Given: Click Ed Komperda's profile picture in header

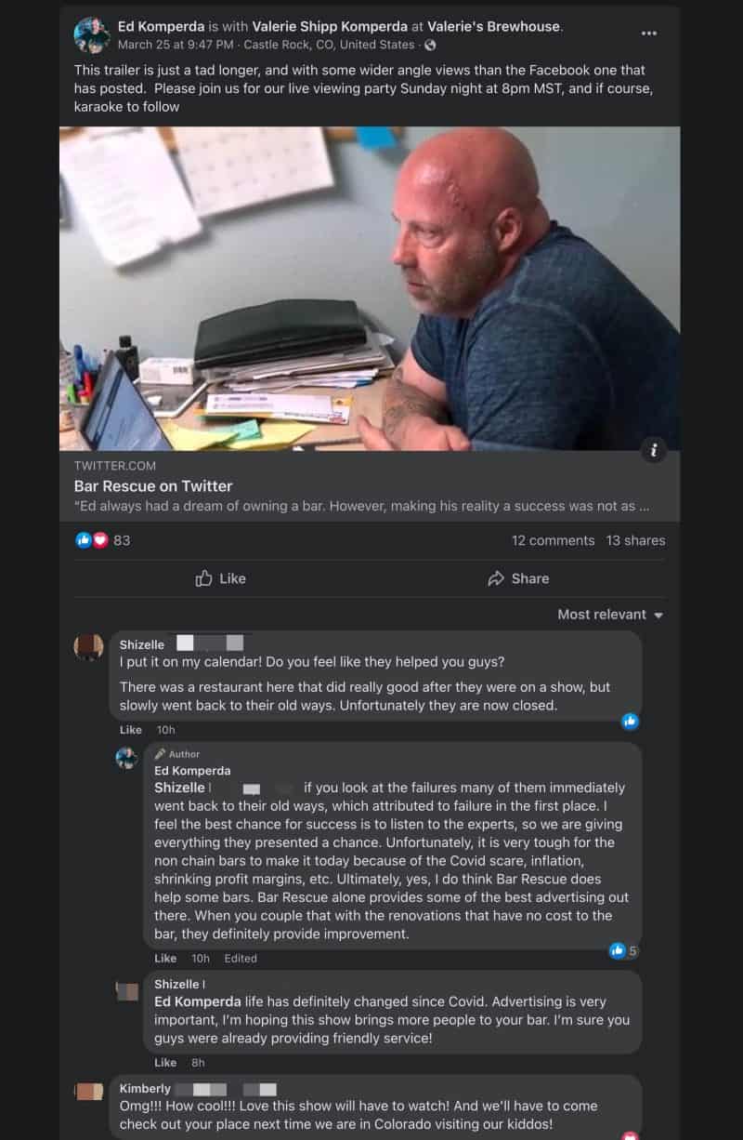Looking at the screenshot, I should click(x=91, y=34).
